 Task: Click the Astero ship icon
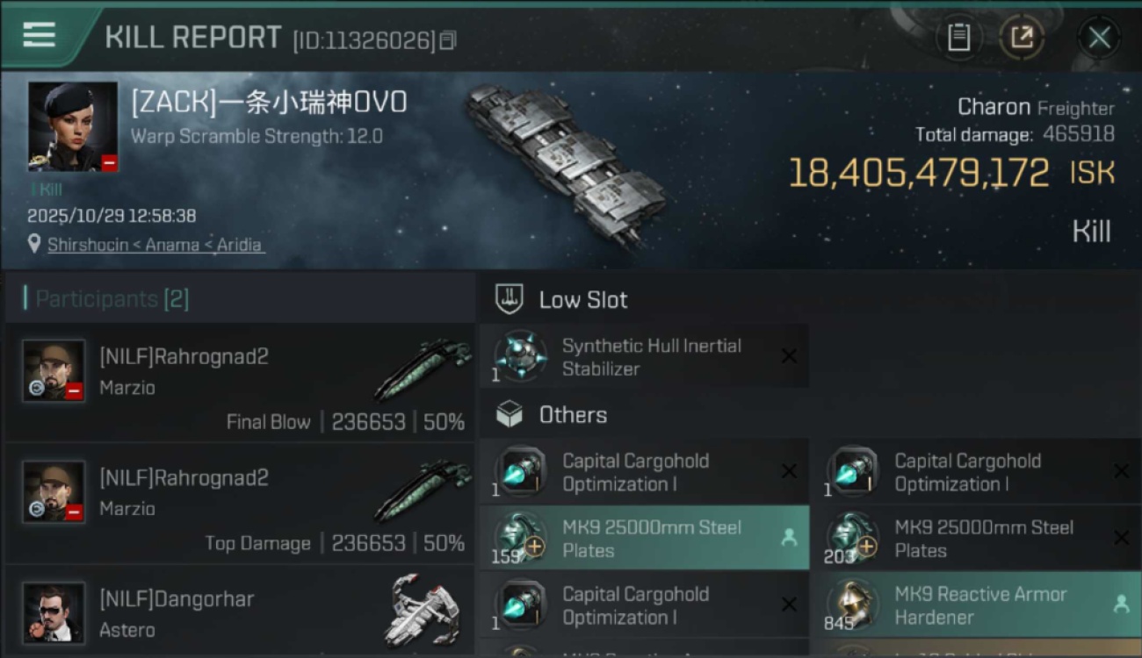(x=423, y=610)
